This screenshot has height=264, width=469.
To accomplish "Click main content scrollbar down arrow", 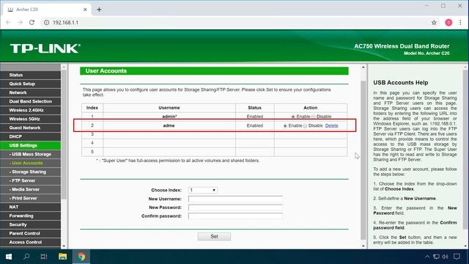I will [x=363, y=246].
